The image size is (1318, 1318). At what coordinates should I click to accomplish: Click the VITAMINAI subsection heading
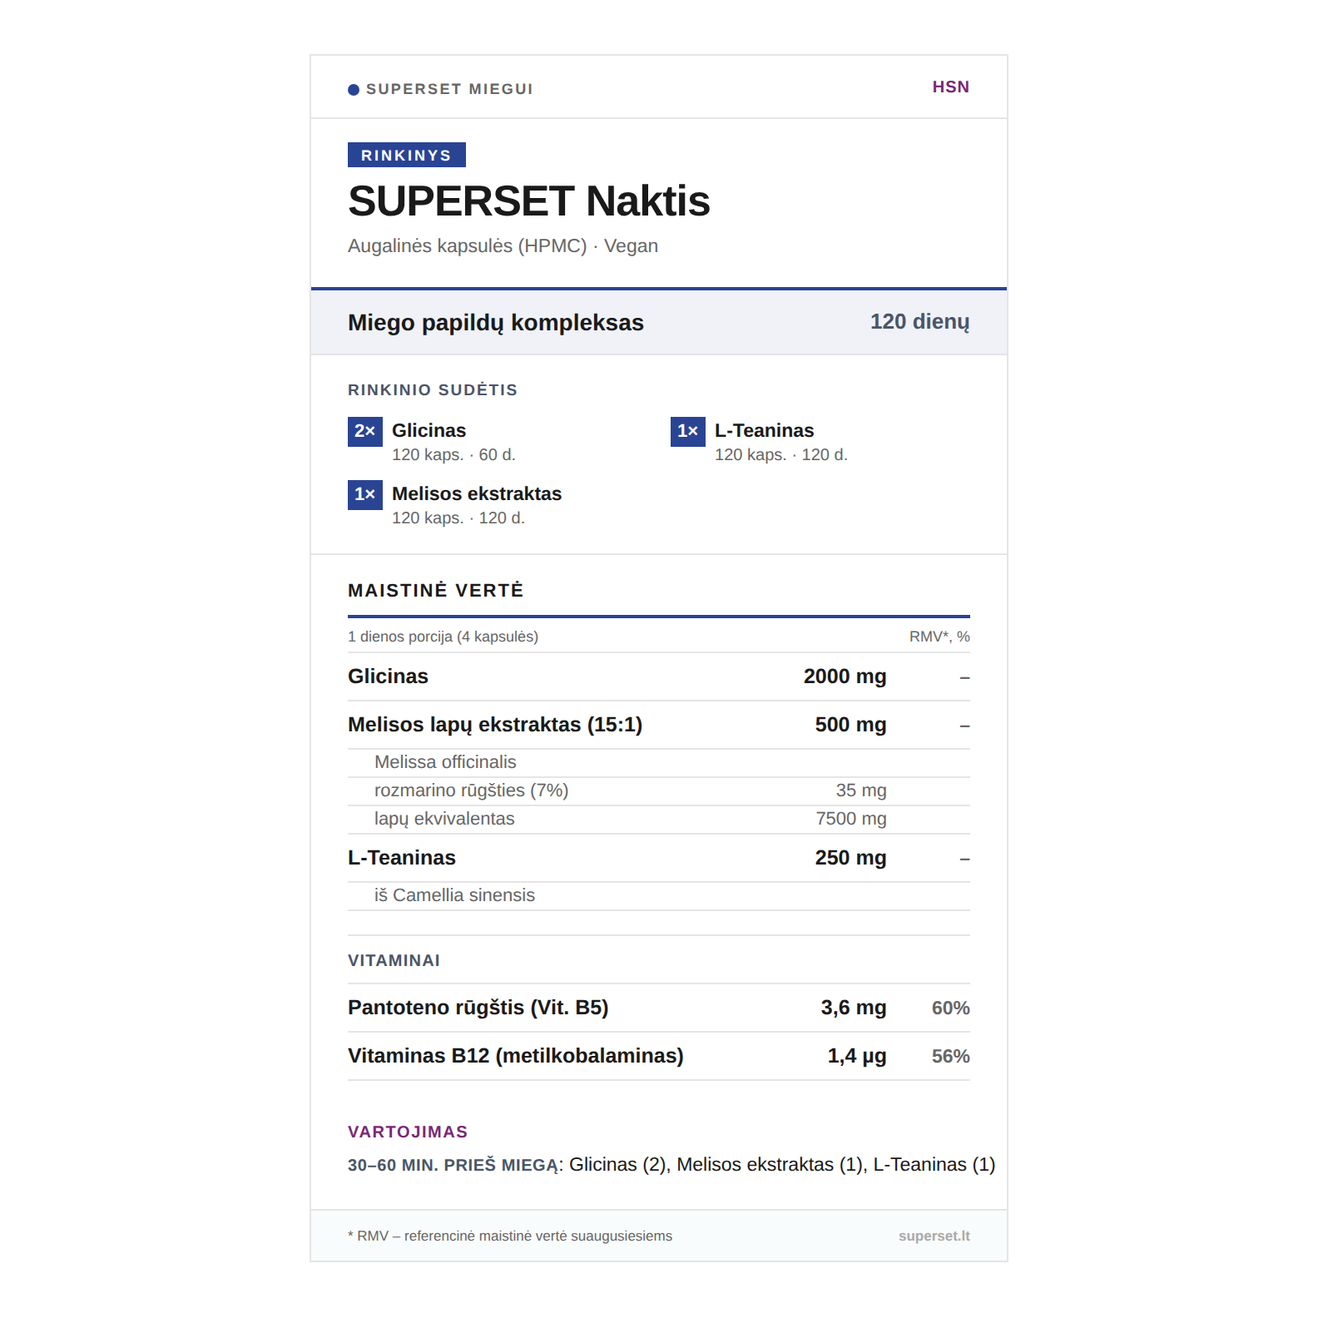(394, 960)
